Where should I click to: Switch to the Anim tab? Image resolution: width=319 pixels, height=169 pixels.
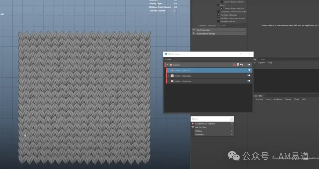pyautogui.click(x=263, y=59)
